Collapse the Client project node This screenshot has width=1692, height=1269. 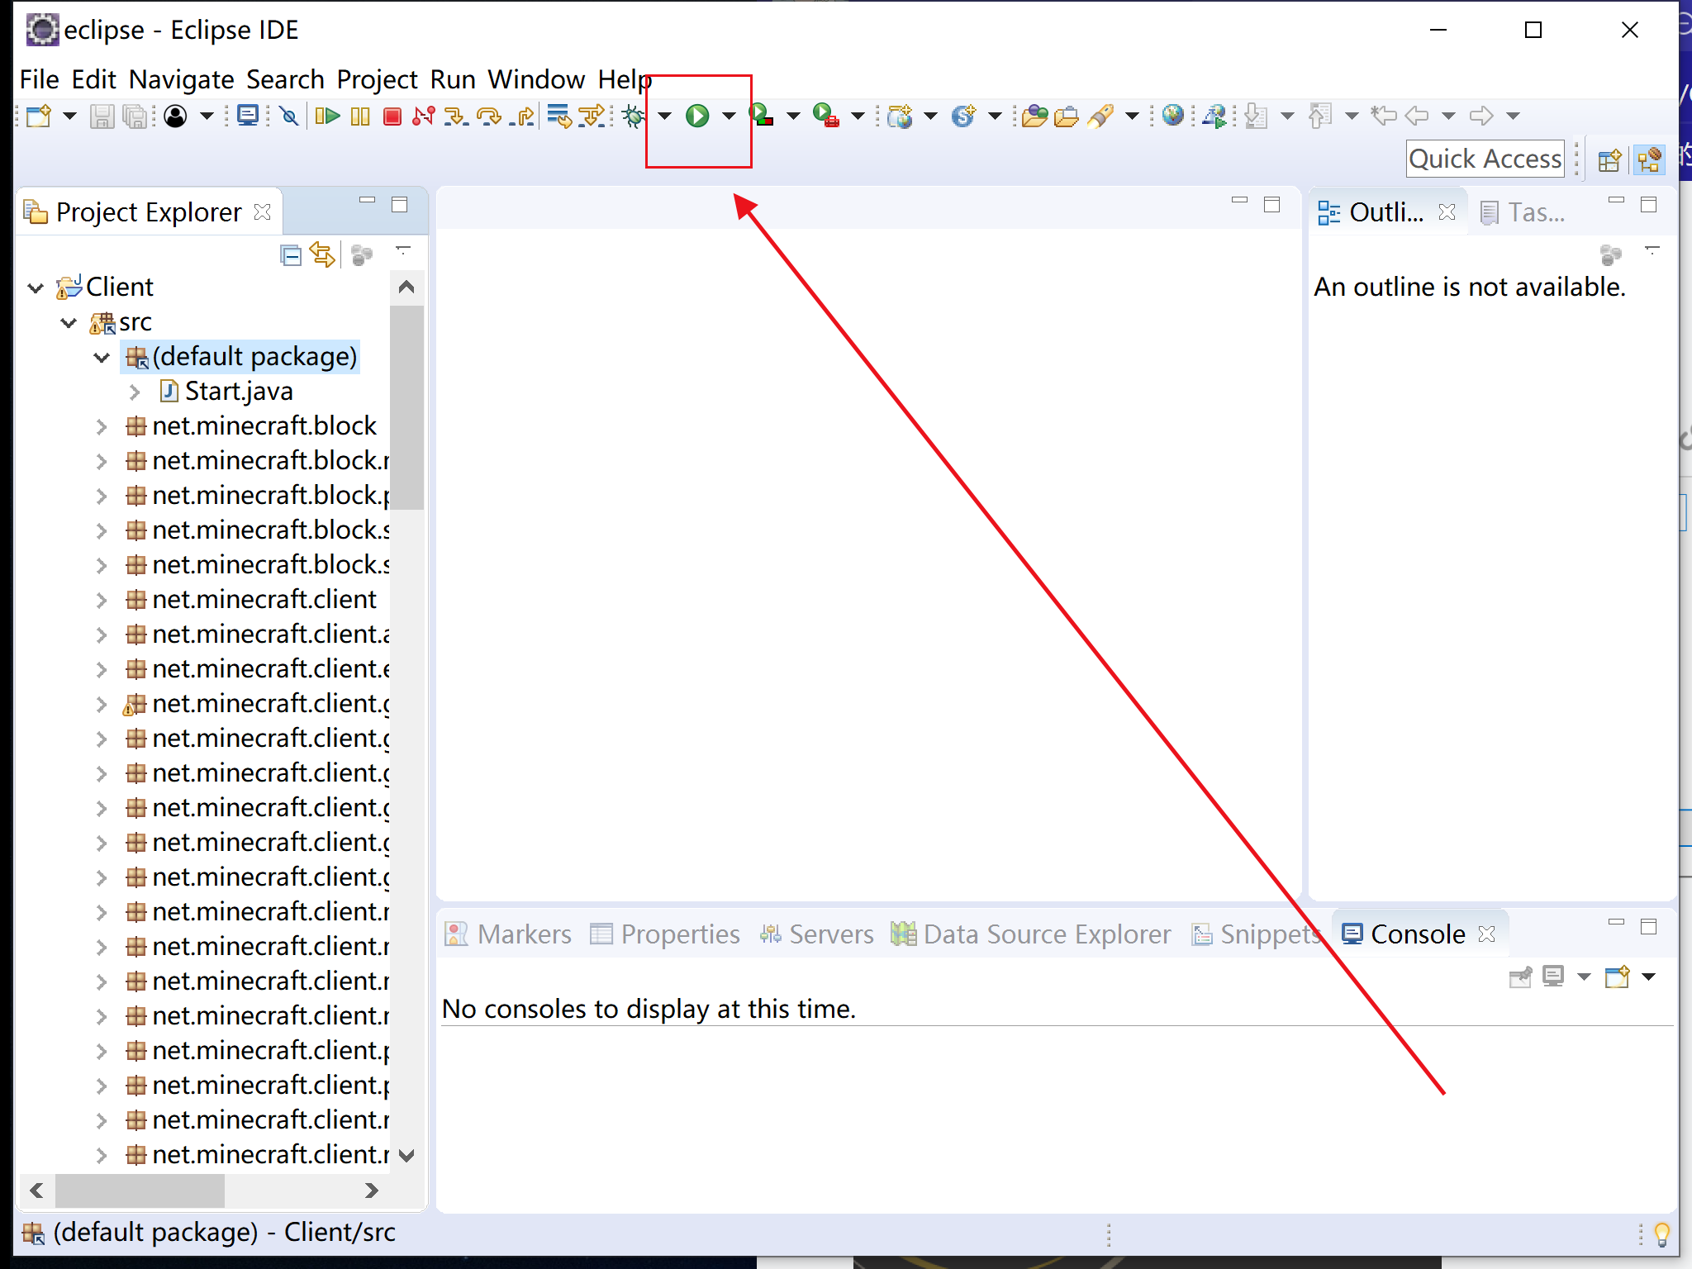36,288
